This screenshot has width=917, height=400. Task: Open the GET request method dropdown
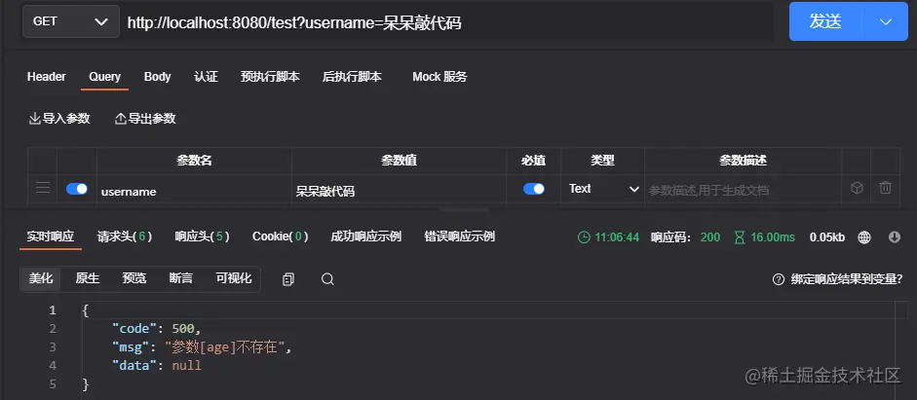point(71,21)
